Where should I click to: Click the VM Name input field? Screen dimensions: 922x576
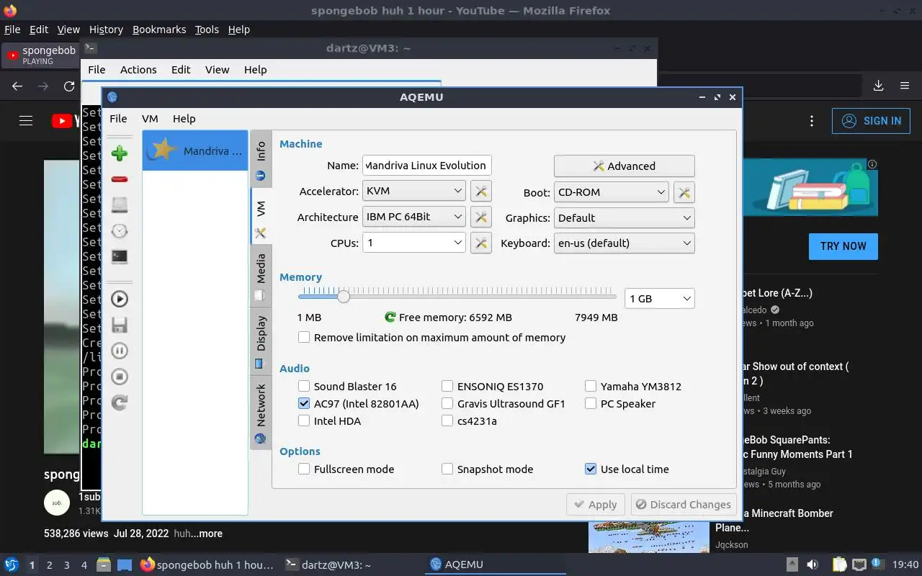tap(426, 166)
